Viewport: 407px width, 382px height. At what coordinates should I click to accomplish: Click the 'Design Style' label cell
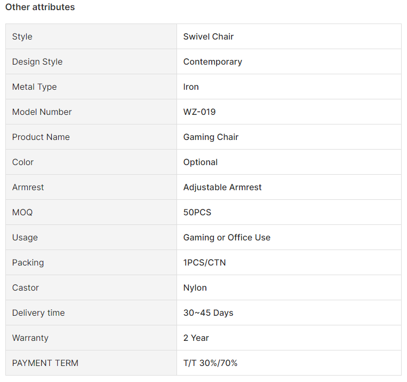(91, 62)
